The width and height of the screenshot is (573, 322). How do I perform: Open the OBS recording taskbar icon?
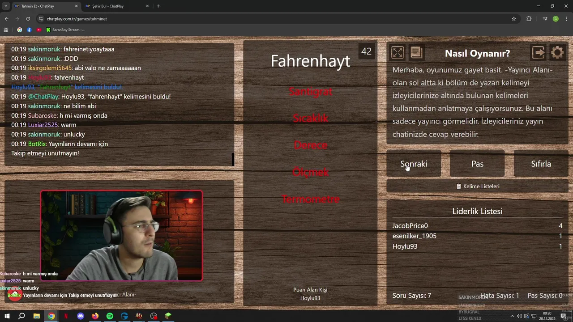point(154,316)
